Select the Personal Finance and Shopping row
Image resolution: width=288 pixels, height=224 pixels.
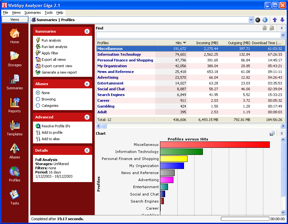coord(191,60)
